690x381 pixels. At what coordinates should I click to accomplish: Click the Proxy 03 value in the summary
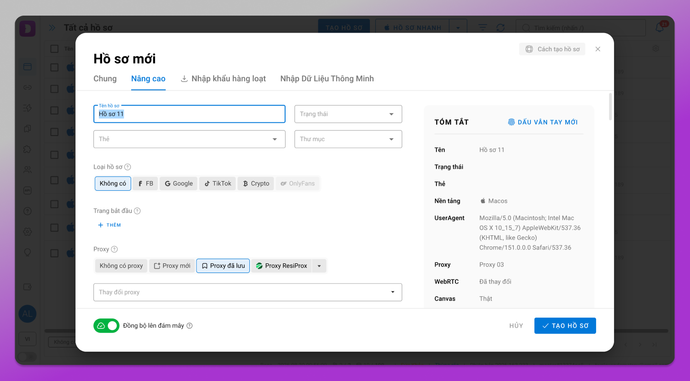pyautogui.click(x=491, y=265)
